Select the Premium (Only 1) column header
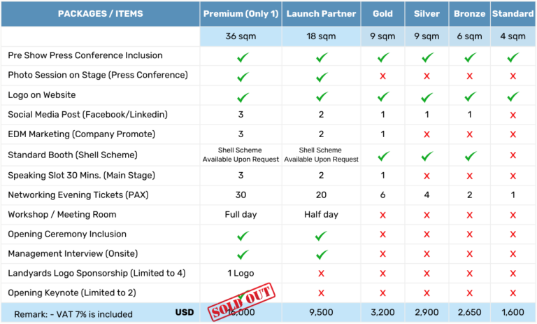Image resolution: width=537 pixels, height=324 pixels. [241, 14]
